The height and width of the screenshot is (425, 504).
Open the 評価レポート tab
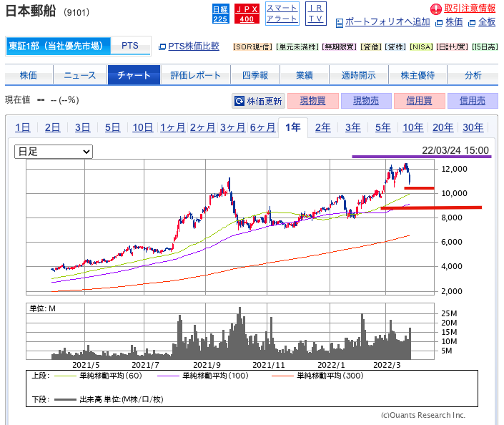pyautogui.click(x=195, y=75)
